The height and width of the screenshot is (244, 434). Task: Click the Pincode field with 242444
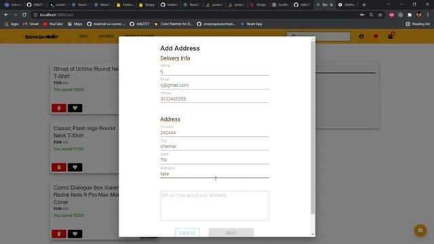(214, 133)
